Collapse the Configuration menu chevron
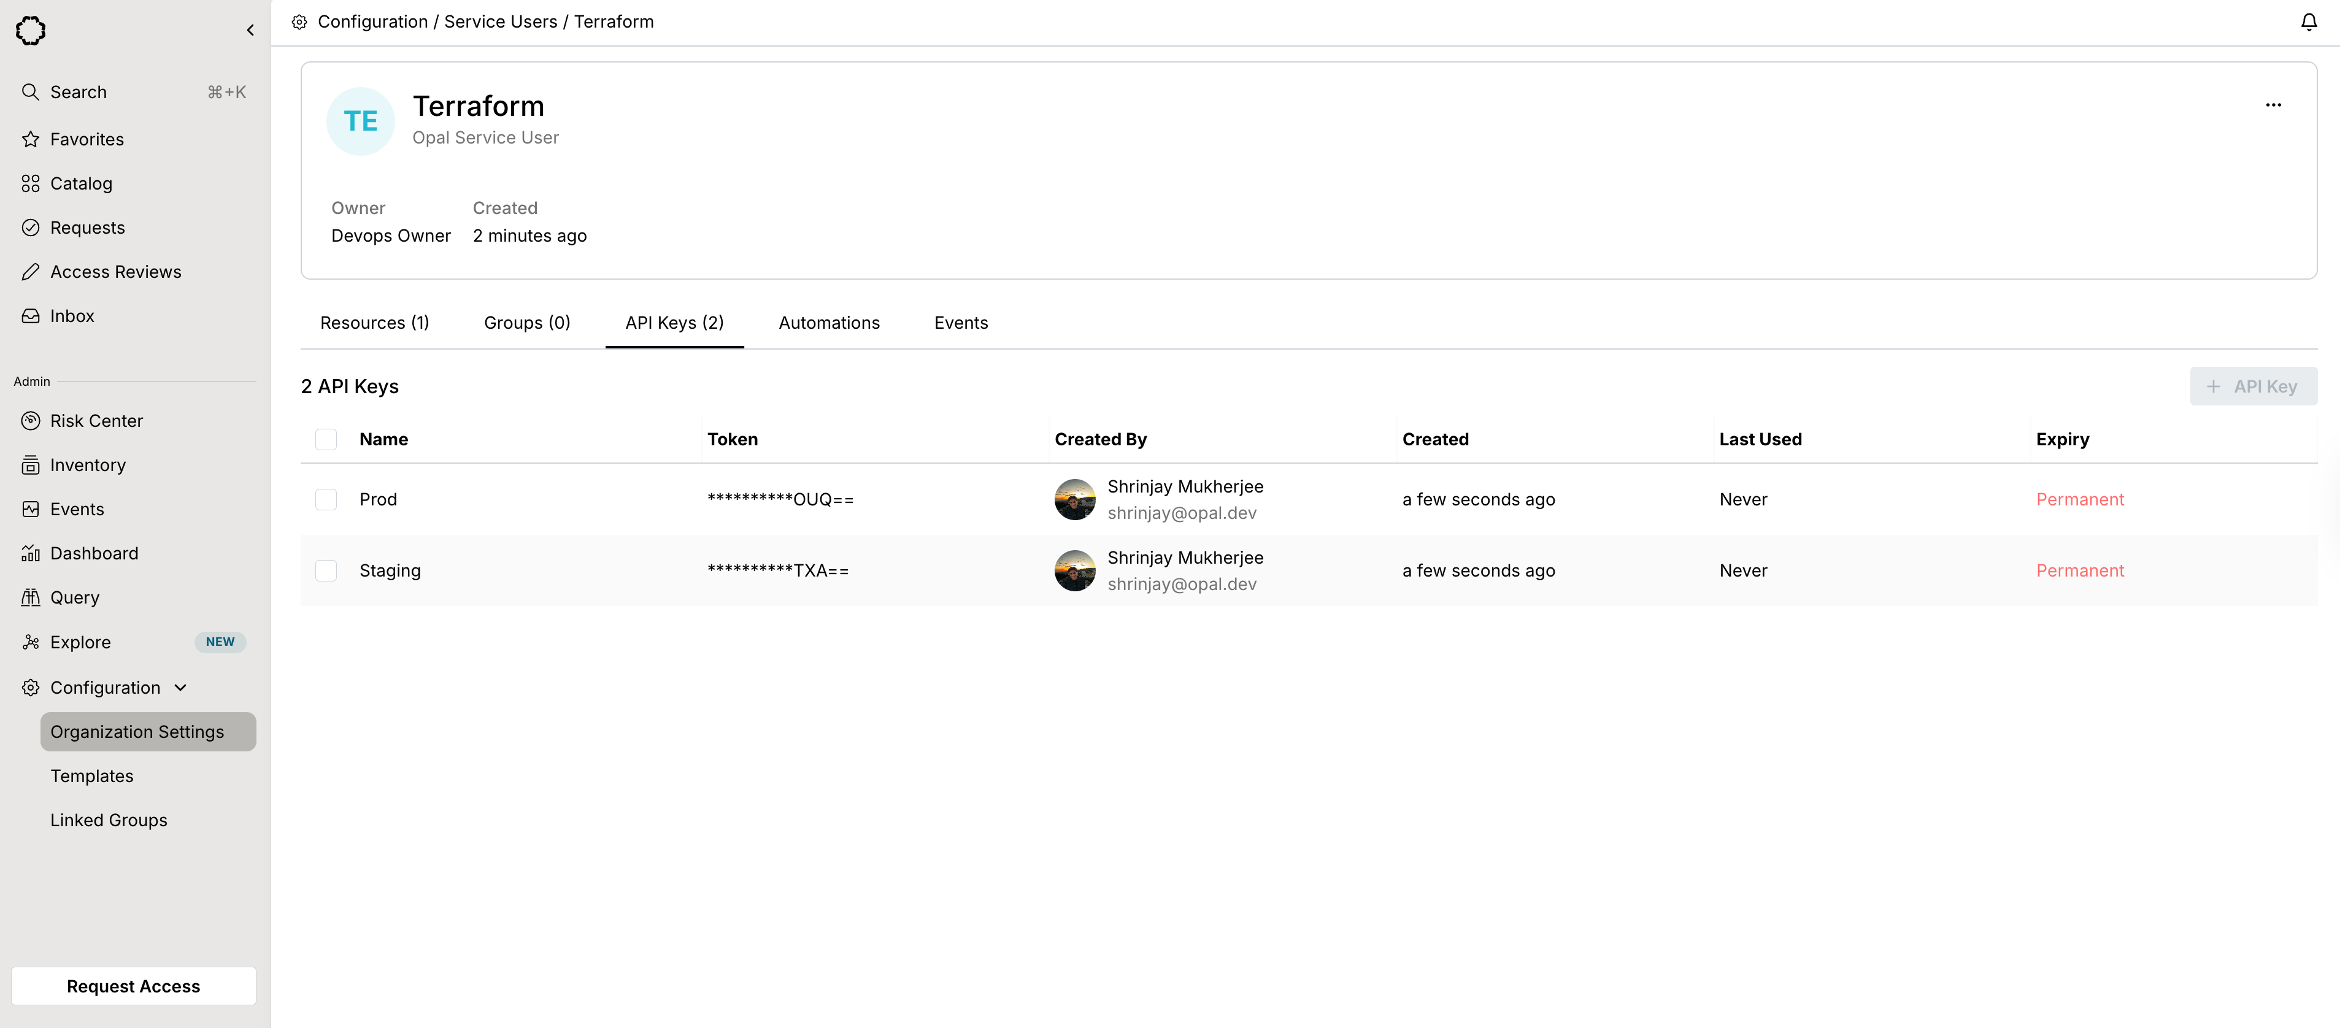 [181, 688]
